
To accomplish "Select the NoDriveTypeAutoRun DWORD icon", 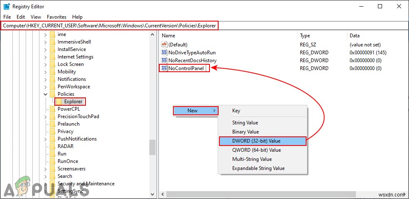I will click(164, 52).
